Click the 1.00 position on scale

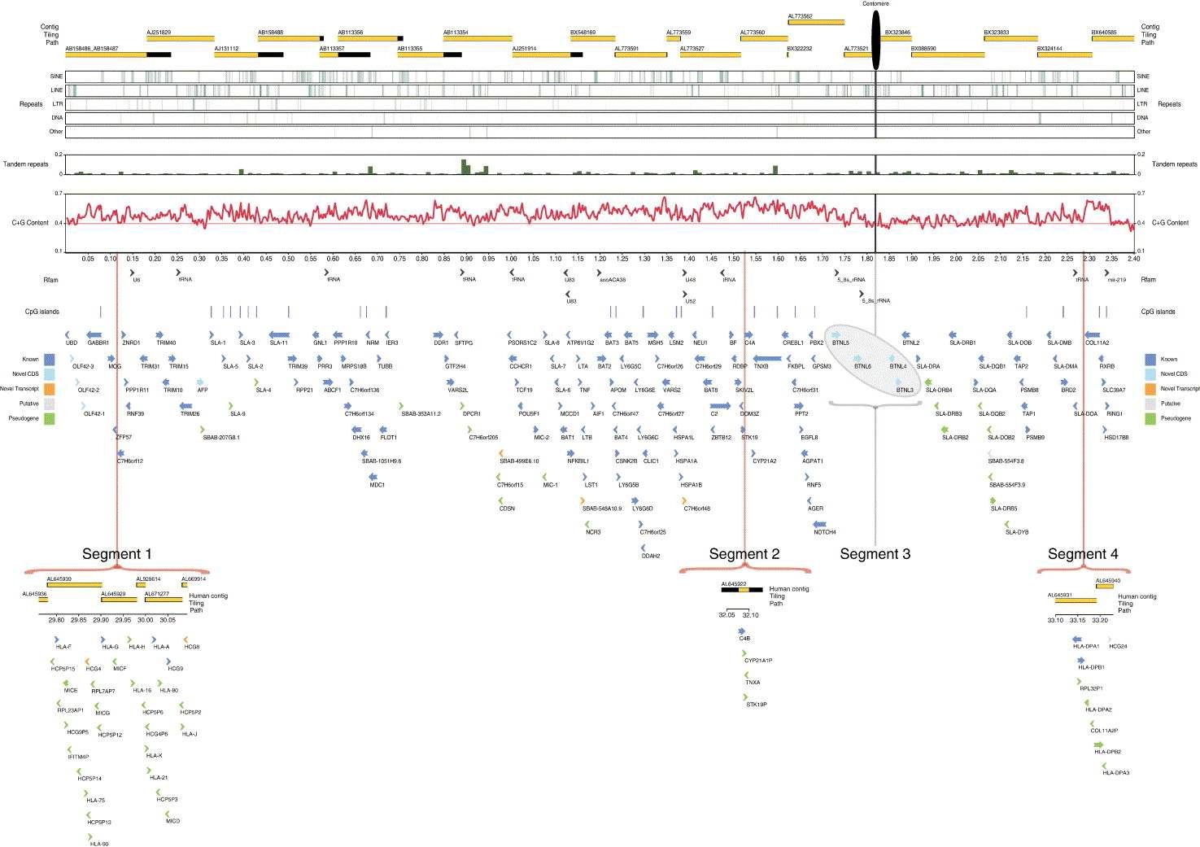pyautogui.click(x=512, y=259)
